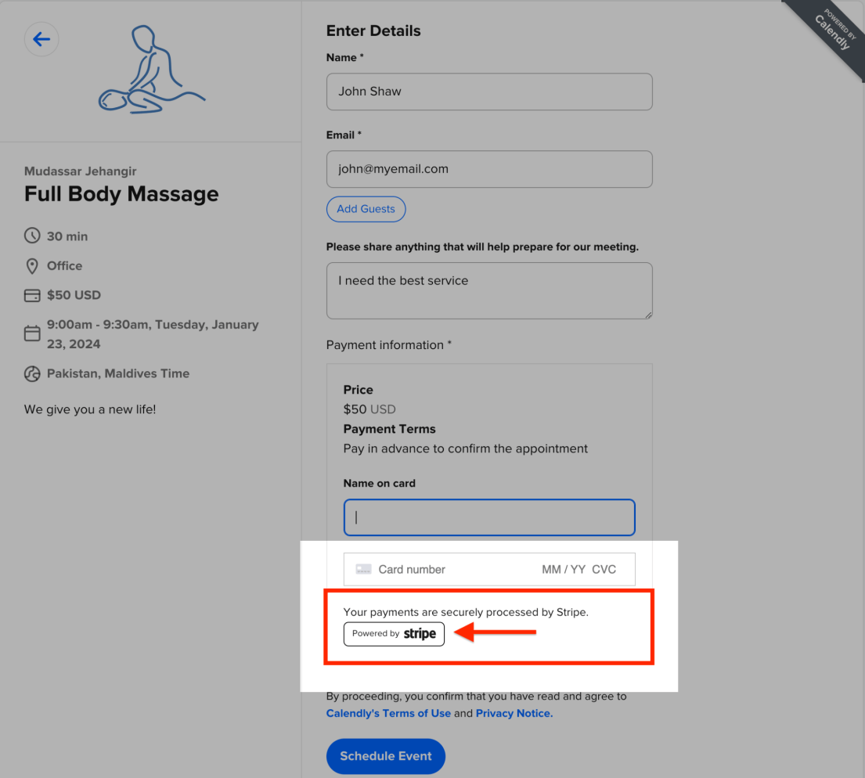Focus the meeting notes text area
This screenshot has width=865, height=778.
(489, 291)
